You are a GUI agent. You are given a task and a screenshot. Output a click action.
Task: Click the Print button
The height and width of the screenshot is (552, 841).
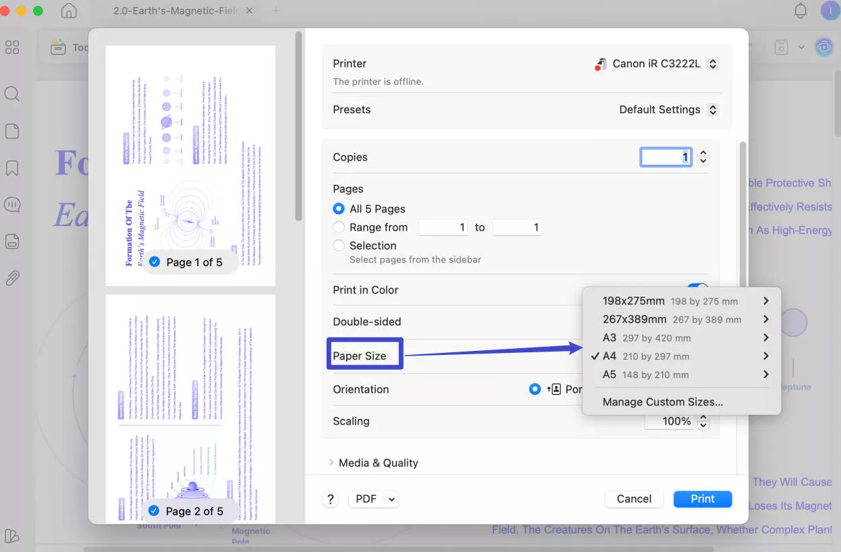coord(703,499)
